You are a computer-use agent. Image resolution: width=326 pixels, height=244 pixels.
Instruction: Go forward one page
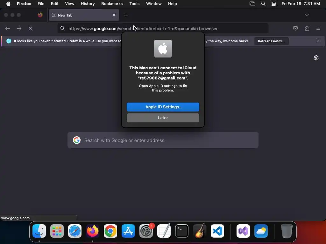click(19, 28)
